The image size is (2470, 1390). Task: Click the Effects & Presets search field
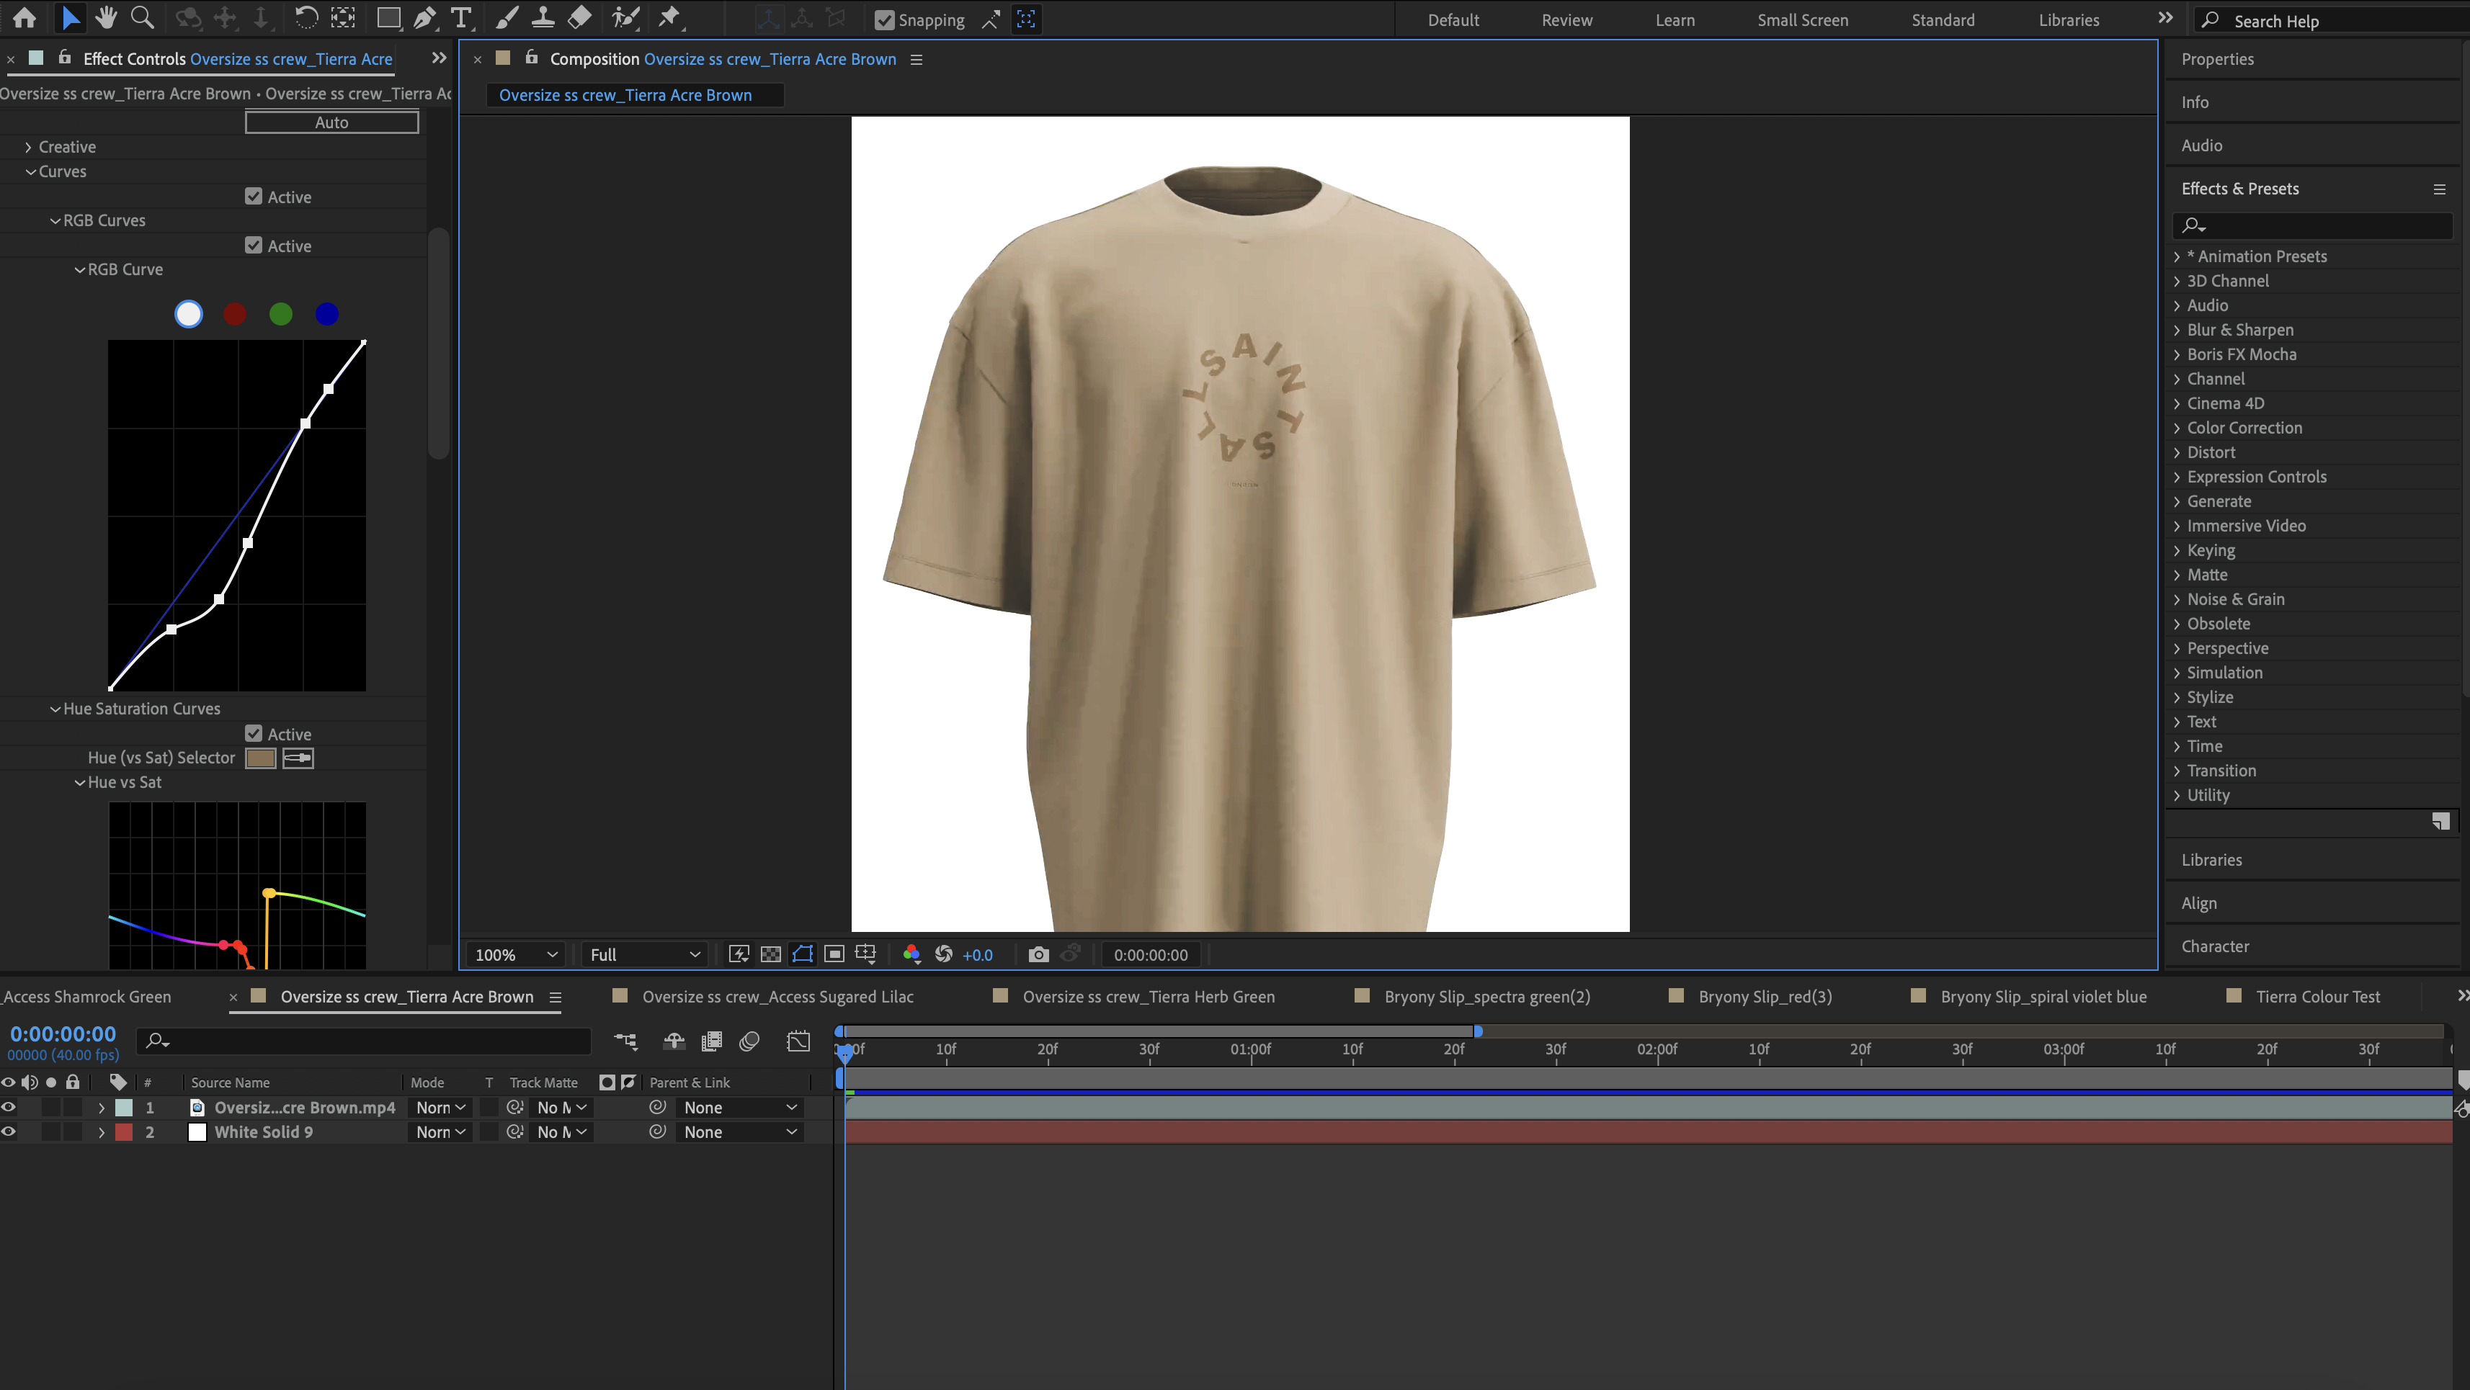click(x=2320, y=225)
